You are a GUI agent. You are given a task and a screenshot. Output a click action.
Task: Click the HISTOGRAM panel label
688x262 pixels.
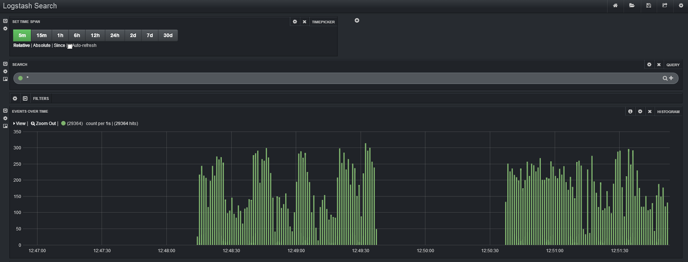(x=668, y=112)
